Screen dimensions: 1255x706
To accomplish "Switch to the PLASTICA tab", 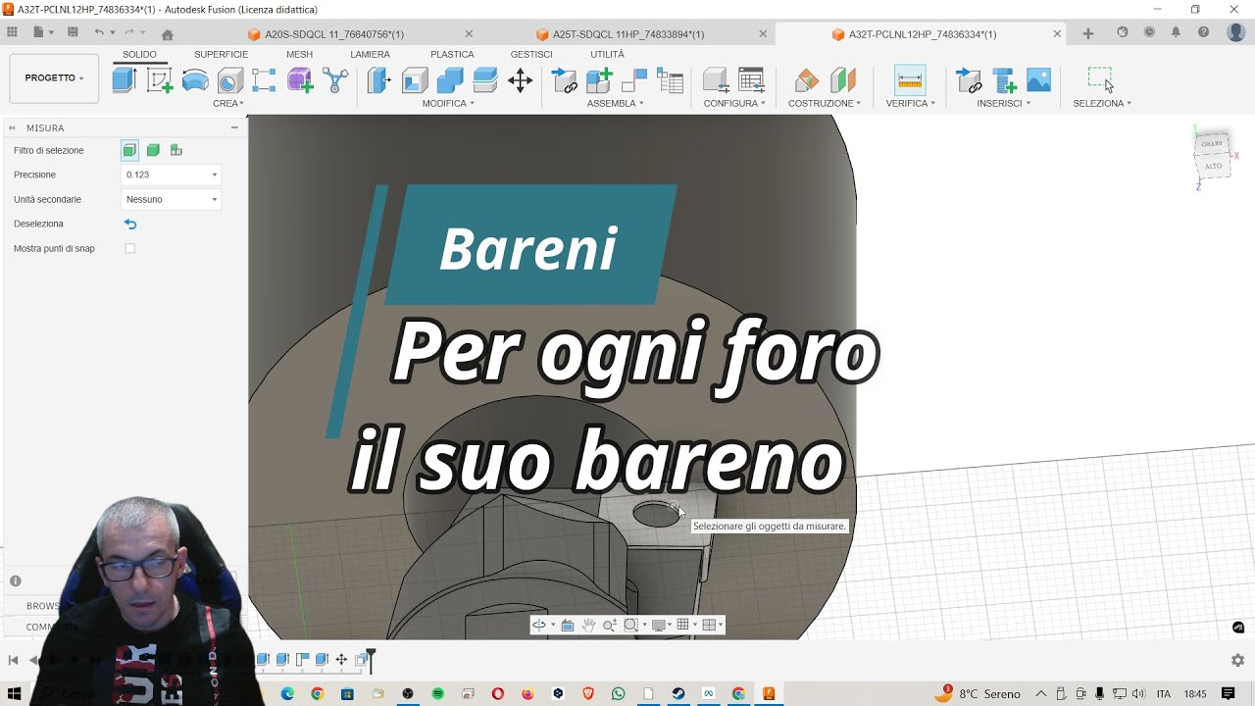I will point(452,55).
